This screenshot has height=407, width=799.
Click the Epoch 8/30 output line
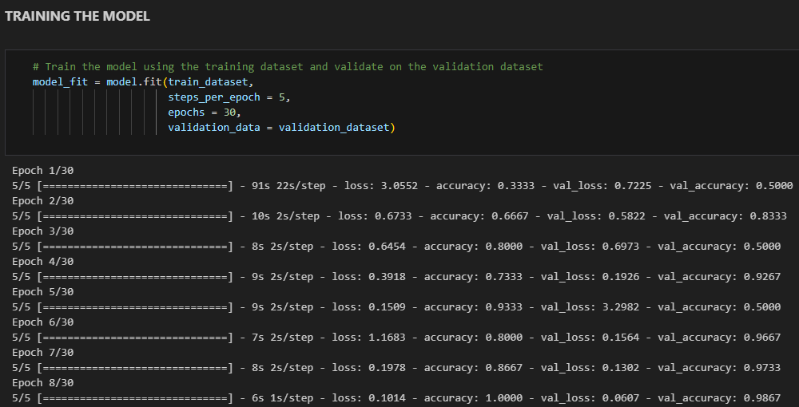click(x=43, y=382)
